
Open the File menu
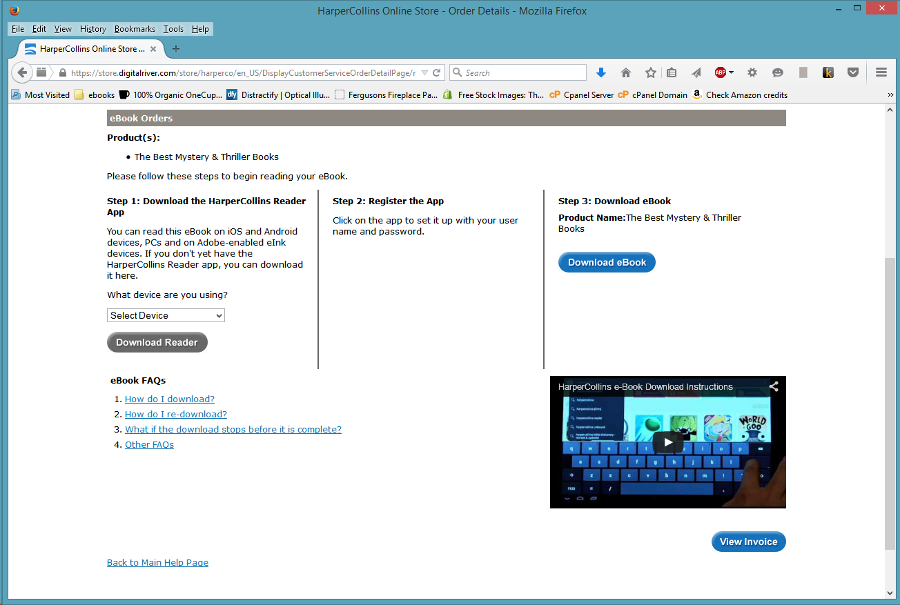18,29
